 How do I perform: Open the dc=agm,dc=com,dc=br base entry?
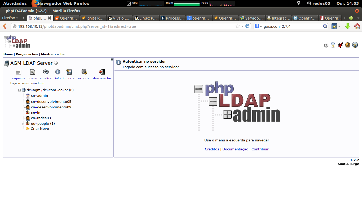pos(50,90)
